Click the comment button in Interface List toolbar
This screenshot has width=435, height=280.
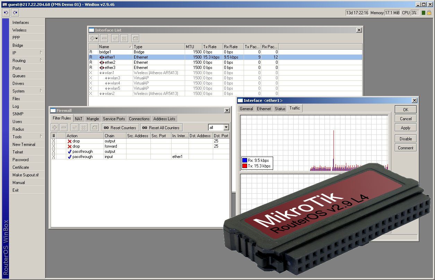tap(135, 38)
